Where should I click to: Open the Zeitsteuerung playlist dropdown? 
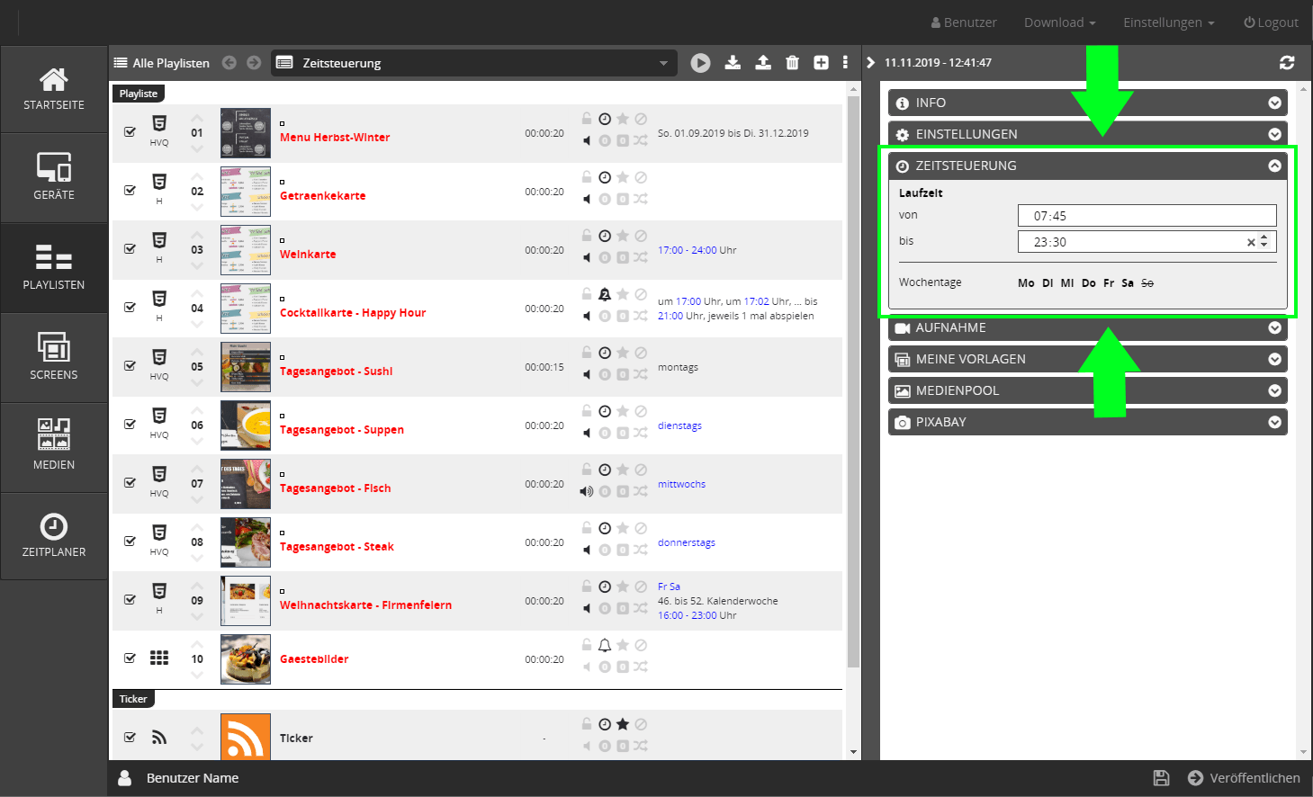click(474, 63)
